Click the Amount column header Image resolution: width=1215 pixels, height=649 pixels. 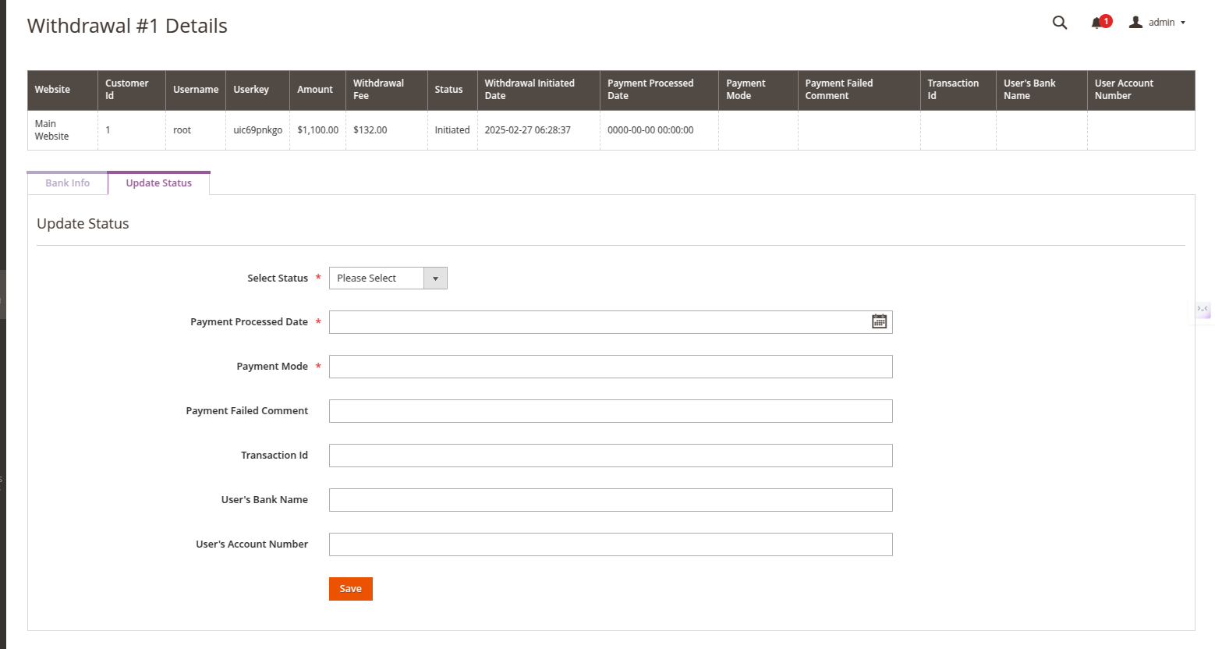(x=315, y=90)
